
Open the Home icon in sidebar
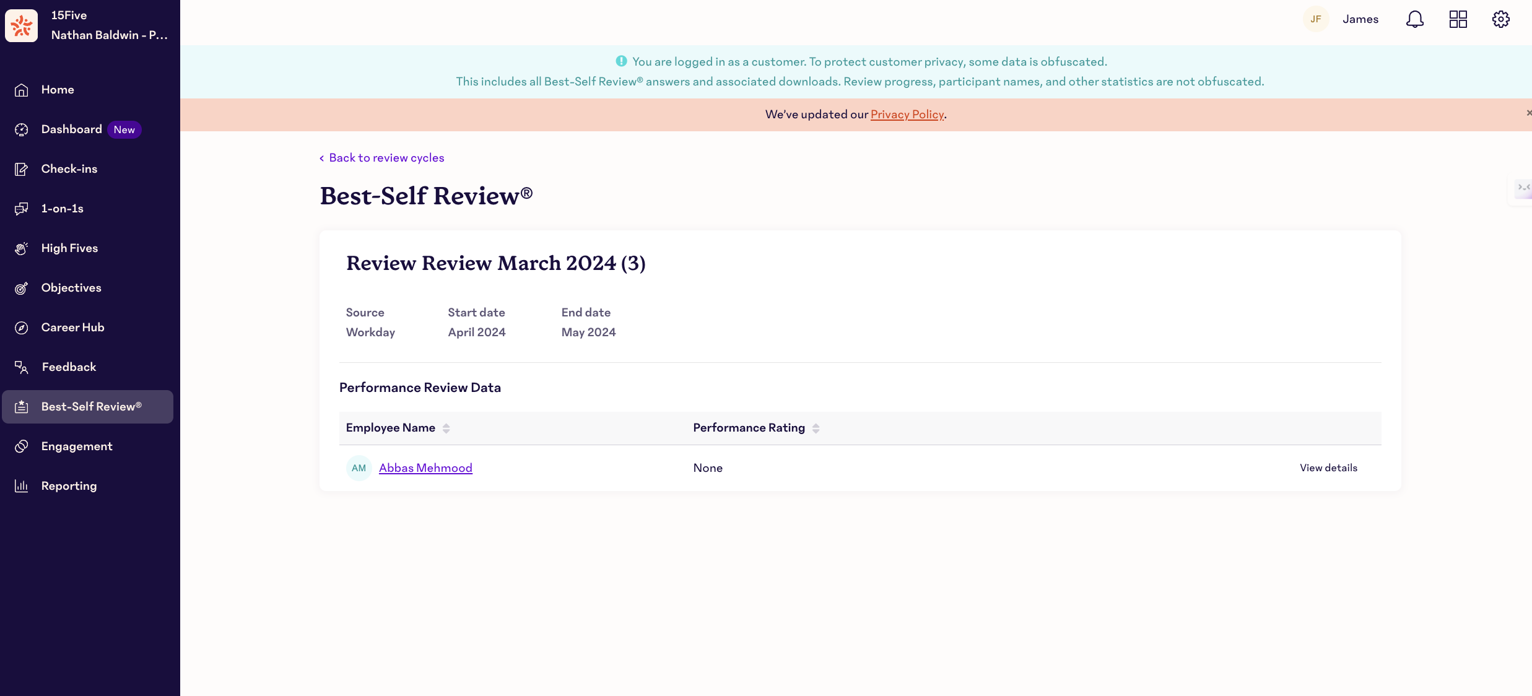(22, 90)
